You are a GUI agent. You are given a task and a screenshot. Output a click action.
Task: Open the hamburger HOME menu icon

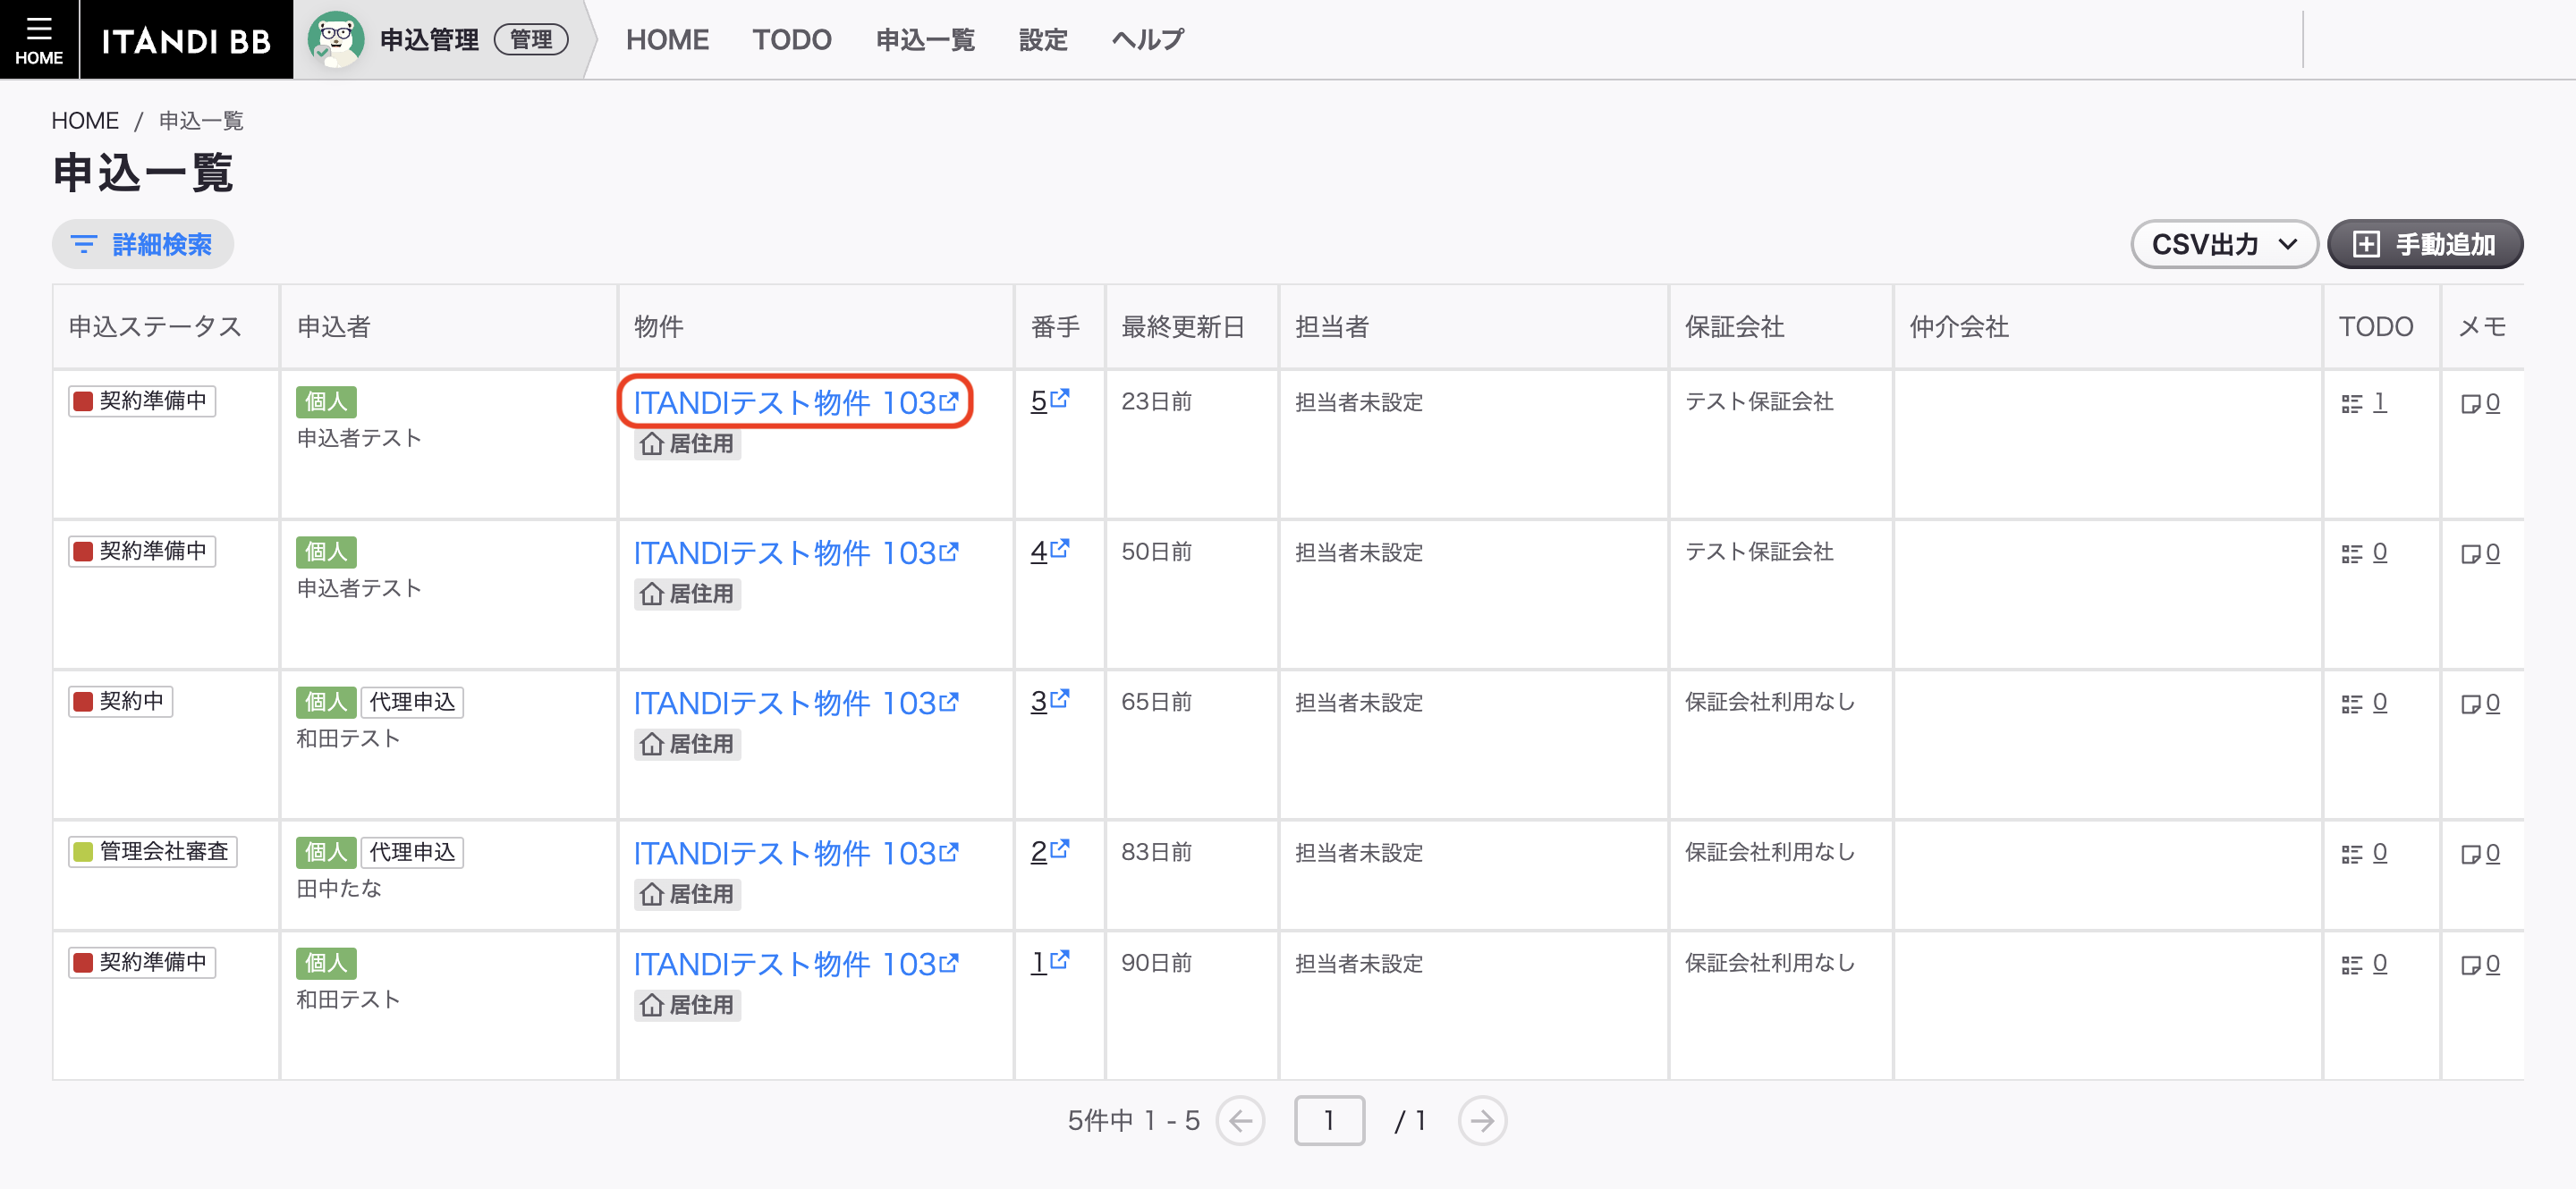pyautogui.click(x=38, y=39)
